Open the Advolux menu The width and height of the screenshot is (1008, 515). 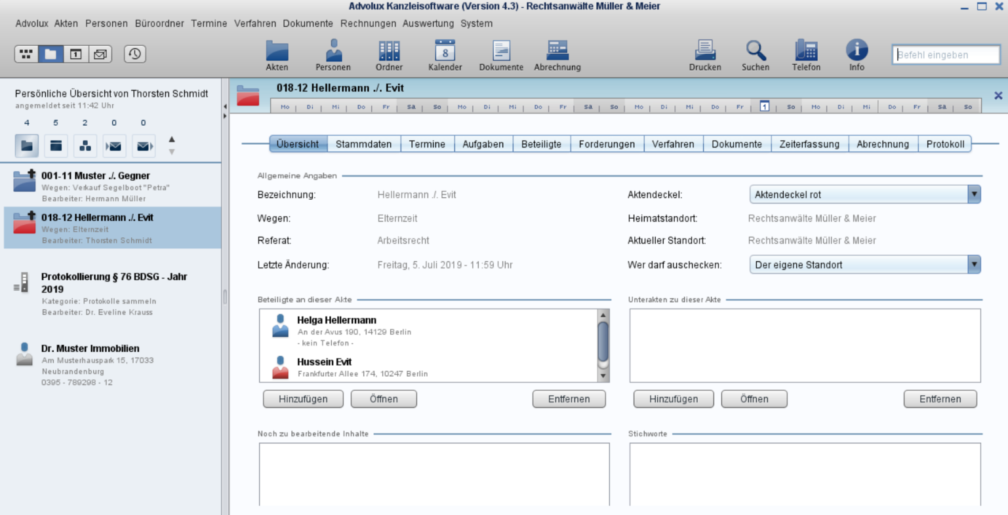31,24
